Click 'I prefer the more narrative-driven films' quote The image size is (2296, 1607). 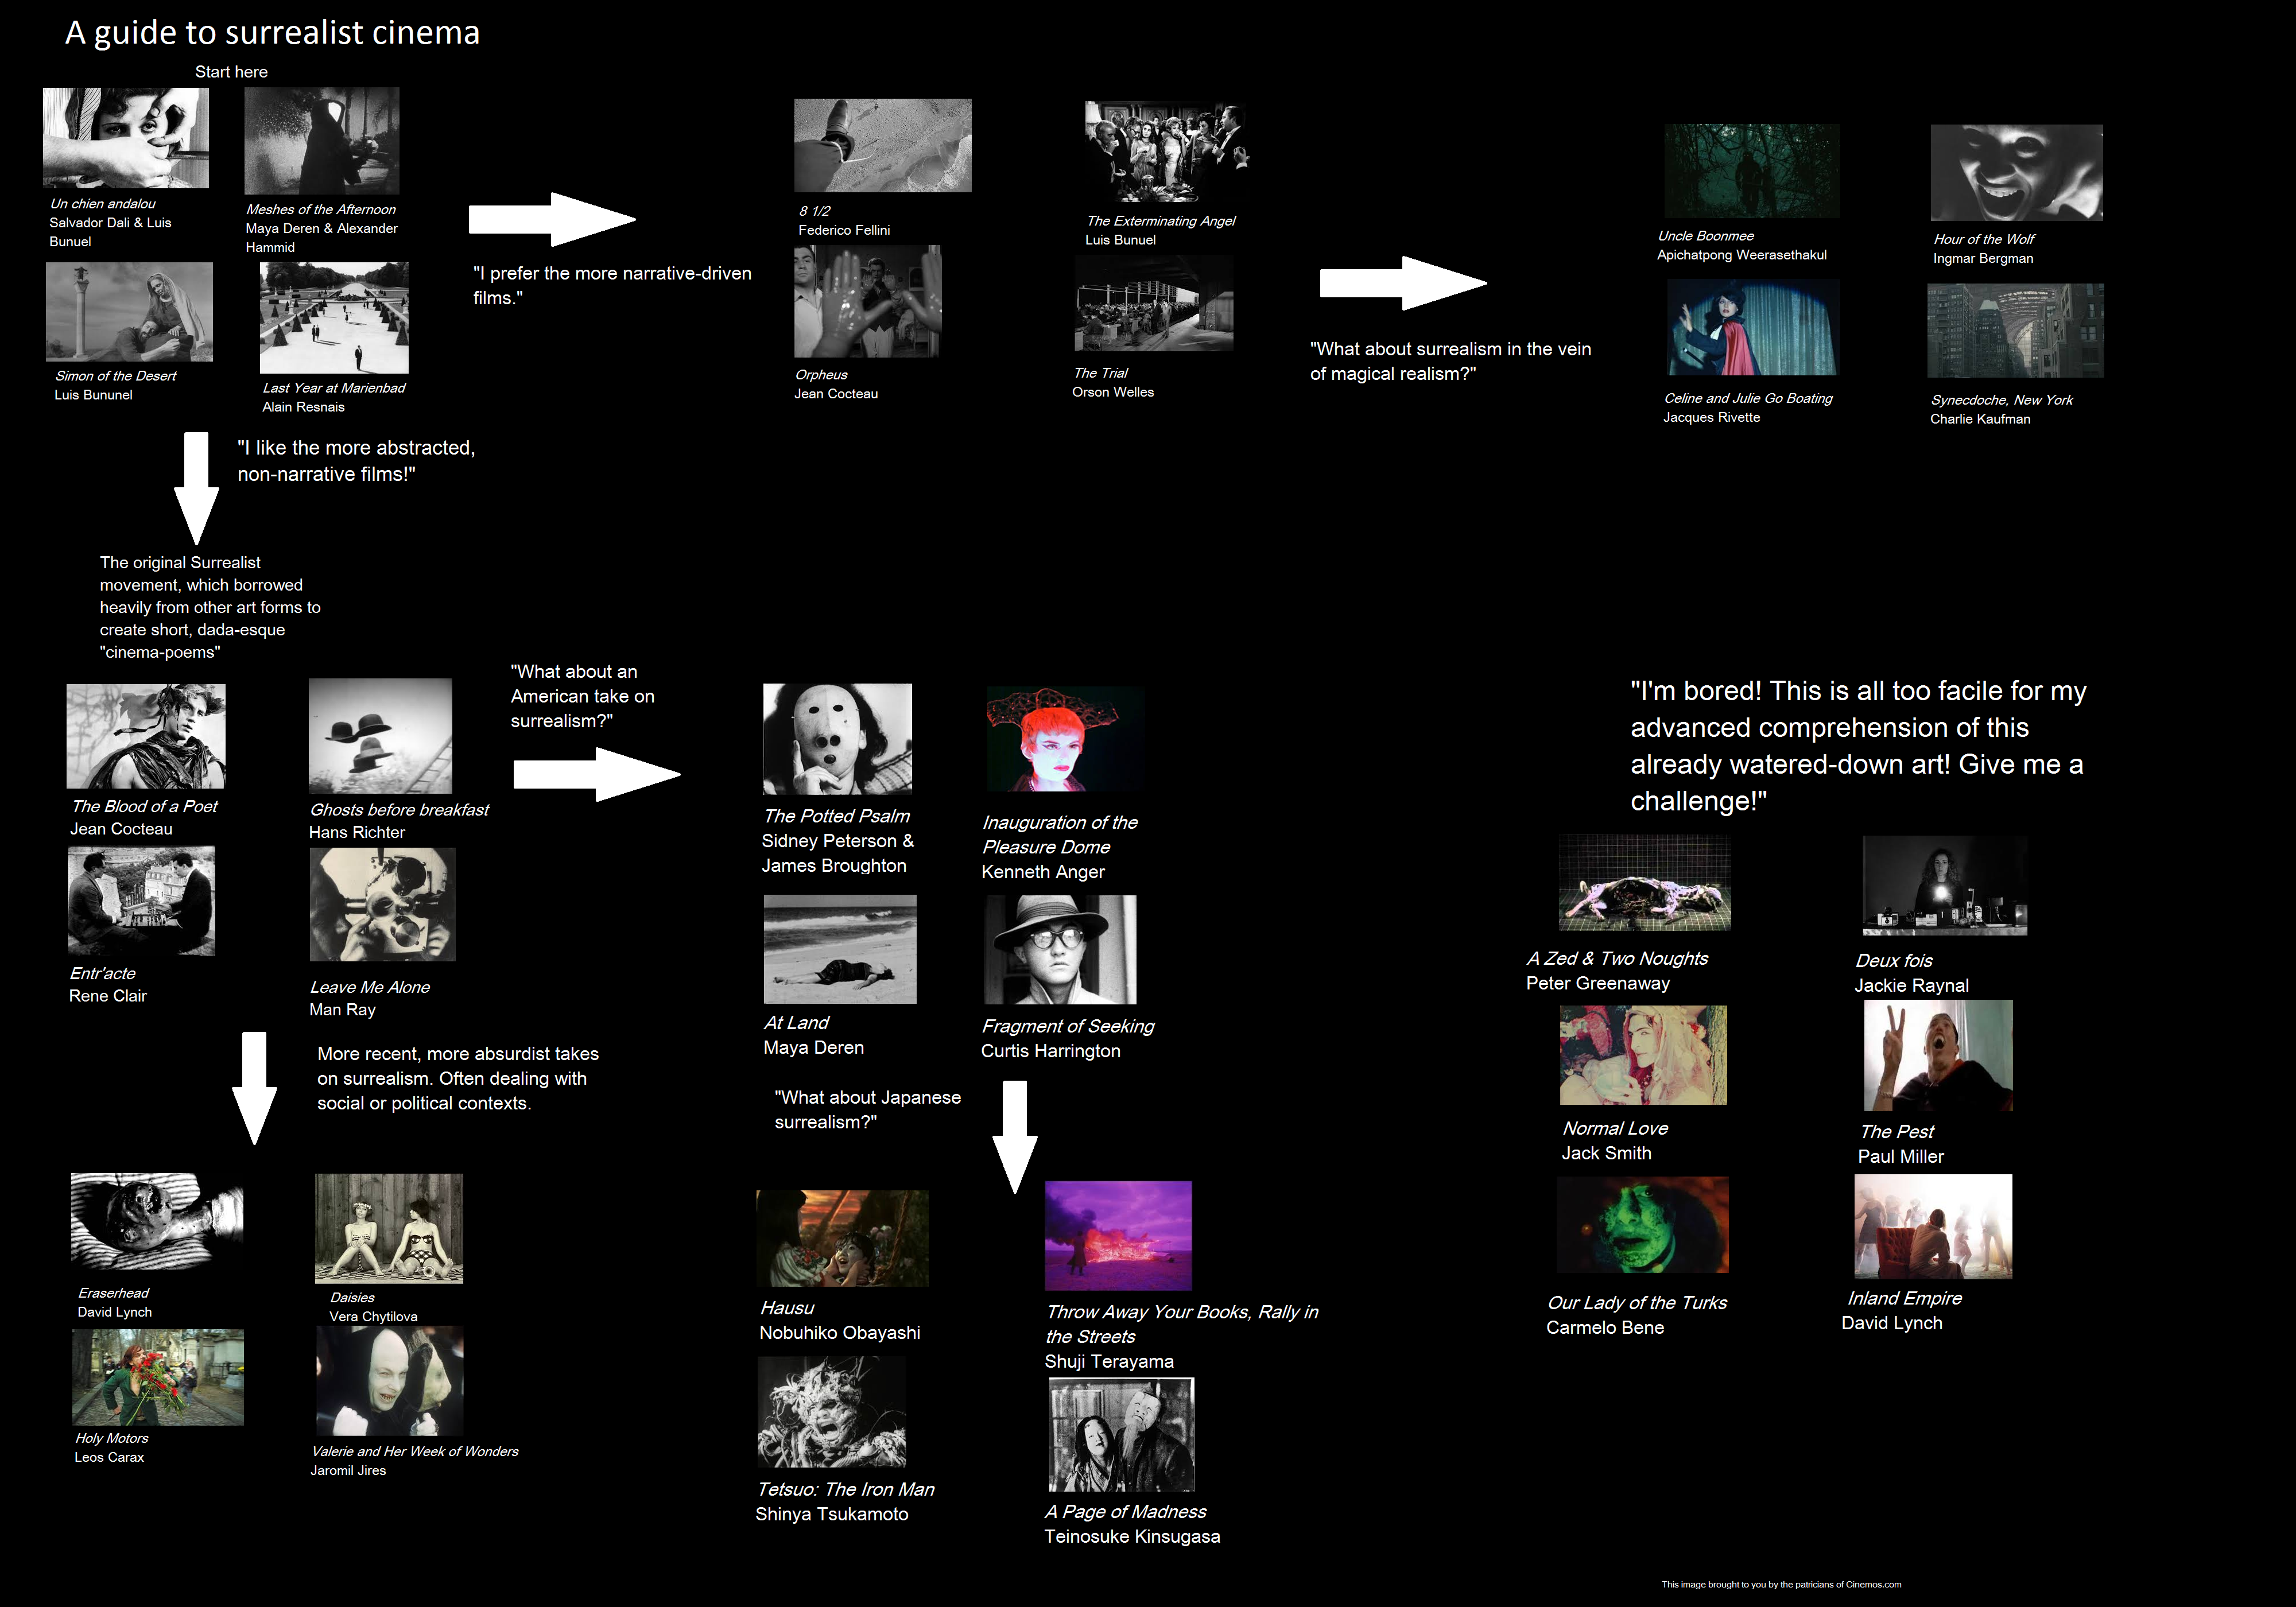click(x=612, y=285)
